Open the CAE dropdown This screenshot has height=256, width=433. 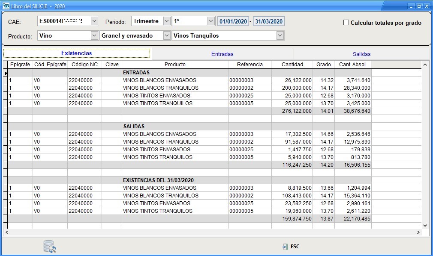95,21
